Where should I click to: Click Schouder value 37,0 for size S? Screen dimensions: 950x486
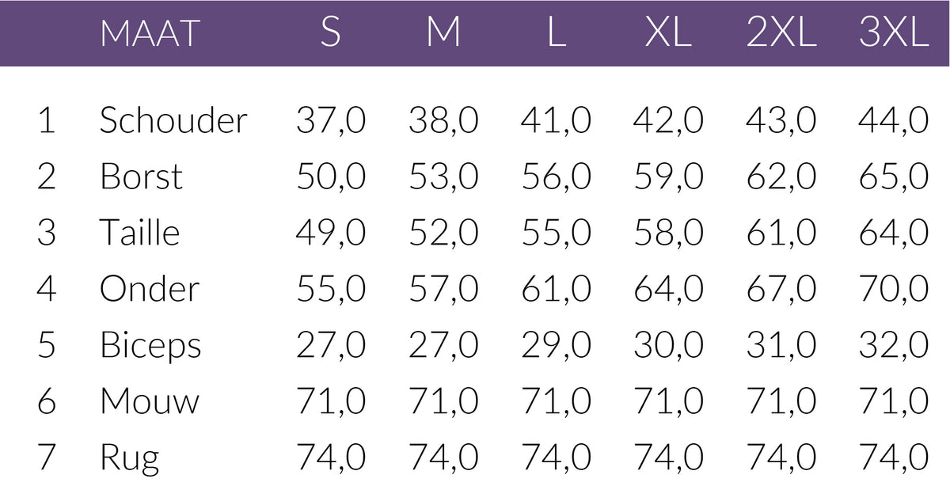click(331, 120)
